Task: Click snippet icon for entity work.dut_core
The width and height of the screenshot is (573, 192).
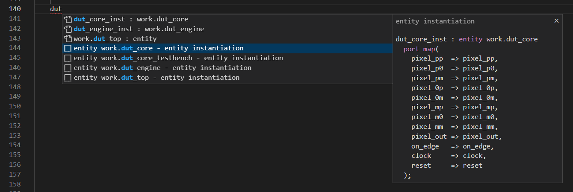Action: click(x=68, y=49)
